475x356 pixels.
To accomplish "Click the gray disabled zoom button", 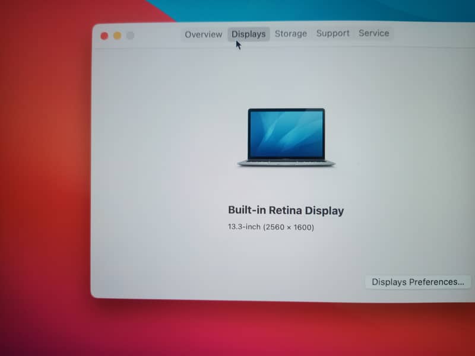I will coord(130,36).
